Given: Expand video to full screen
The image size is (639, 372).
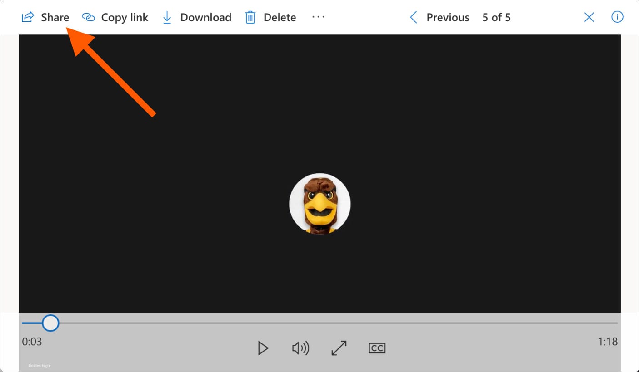Looking at the screenshot, I should pos(339,348).
